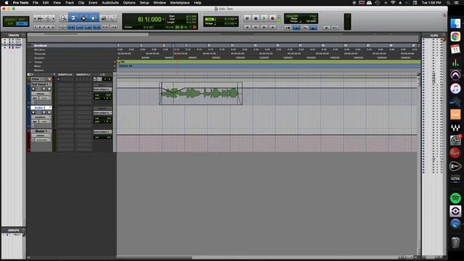Select the Scrubber speaker tool

coord(104,18)
